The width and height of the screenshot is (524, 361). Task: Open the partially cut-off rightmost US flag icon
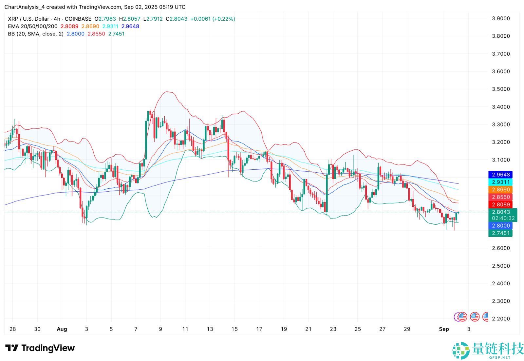tap(485, 317)
